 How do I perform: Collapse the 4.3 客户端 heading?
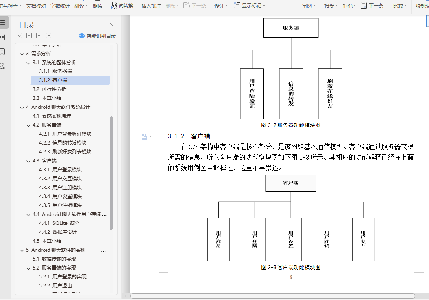pyautogui.click(x=28, y=161)
